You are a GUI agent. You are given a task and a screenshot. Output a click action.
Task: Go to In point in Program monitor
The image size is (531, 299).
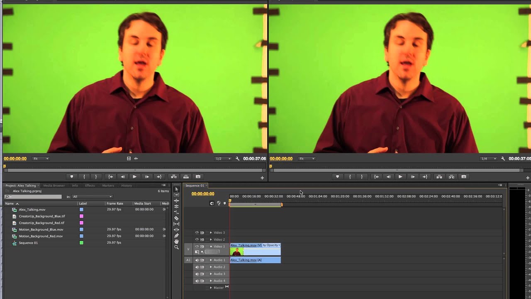pos(376,176)
